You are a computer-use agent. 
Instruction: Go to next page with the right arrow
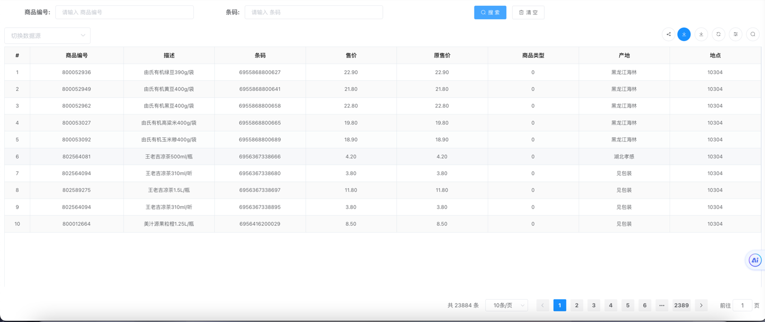coord(701,305)
